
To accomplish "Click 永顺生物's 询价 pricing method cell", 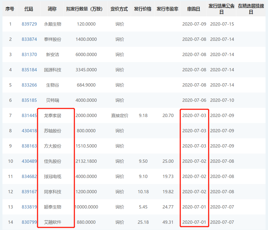I will coord(120,24).
